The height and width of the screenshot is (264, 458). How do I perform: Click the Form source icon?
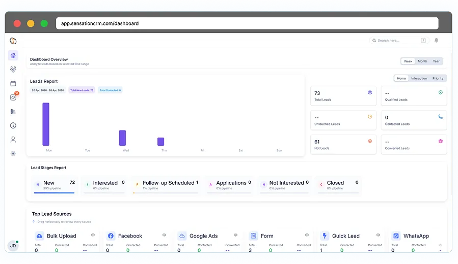pos(253,236)
